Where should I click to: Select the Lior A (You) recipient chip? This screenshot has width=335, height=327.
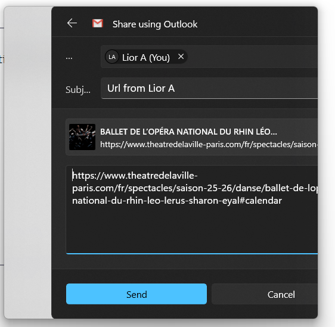tap(146, 57)
